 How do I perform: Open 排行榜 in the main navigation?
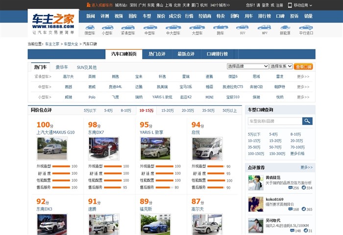(x=265, y=16)
